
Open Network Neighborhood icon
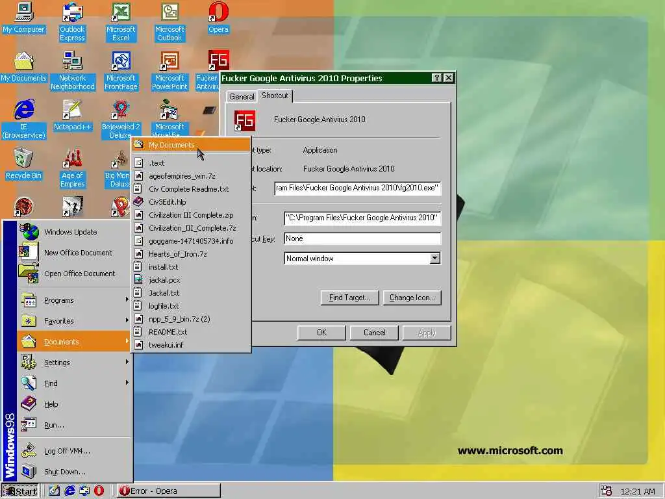(x=73, y=70)
